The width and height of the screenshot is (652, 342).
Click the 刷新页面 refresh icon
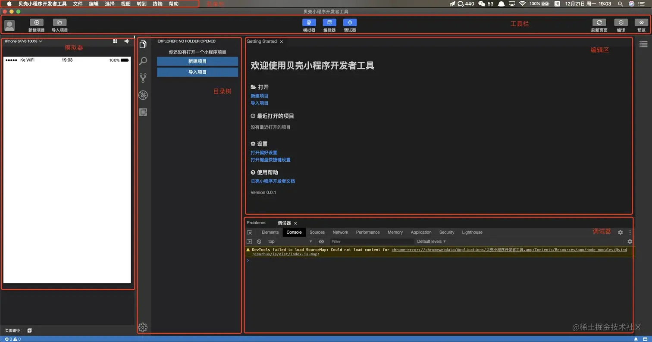tap(599, 22)
